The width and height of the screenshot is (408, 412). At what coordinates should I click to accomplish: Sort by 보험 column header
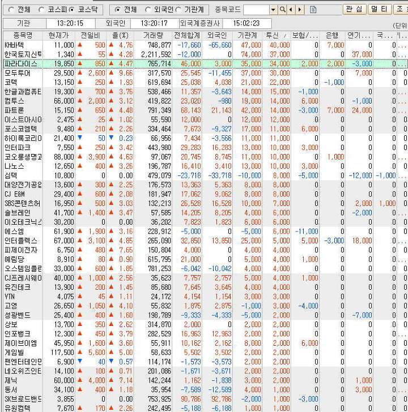pos(305,35)
